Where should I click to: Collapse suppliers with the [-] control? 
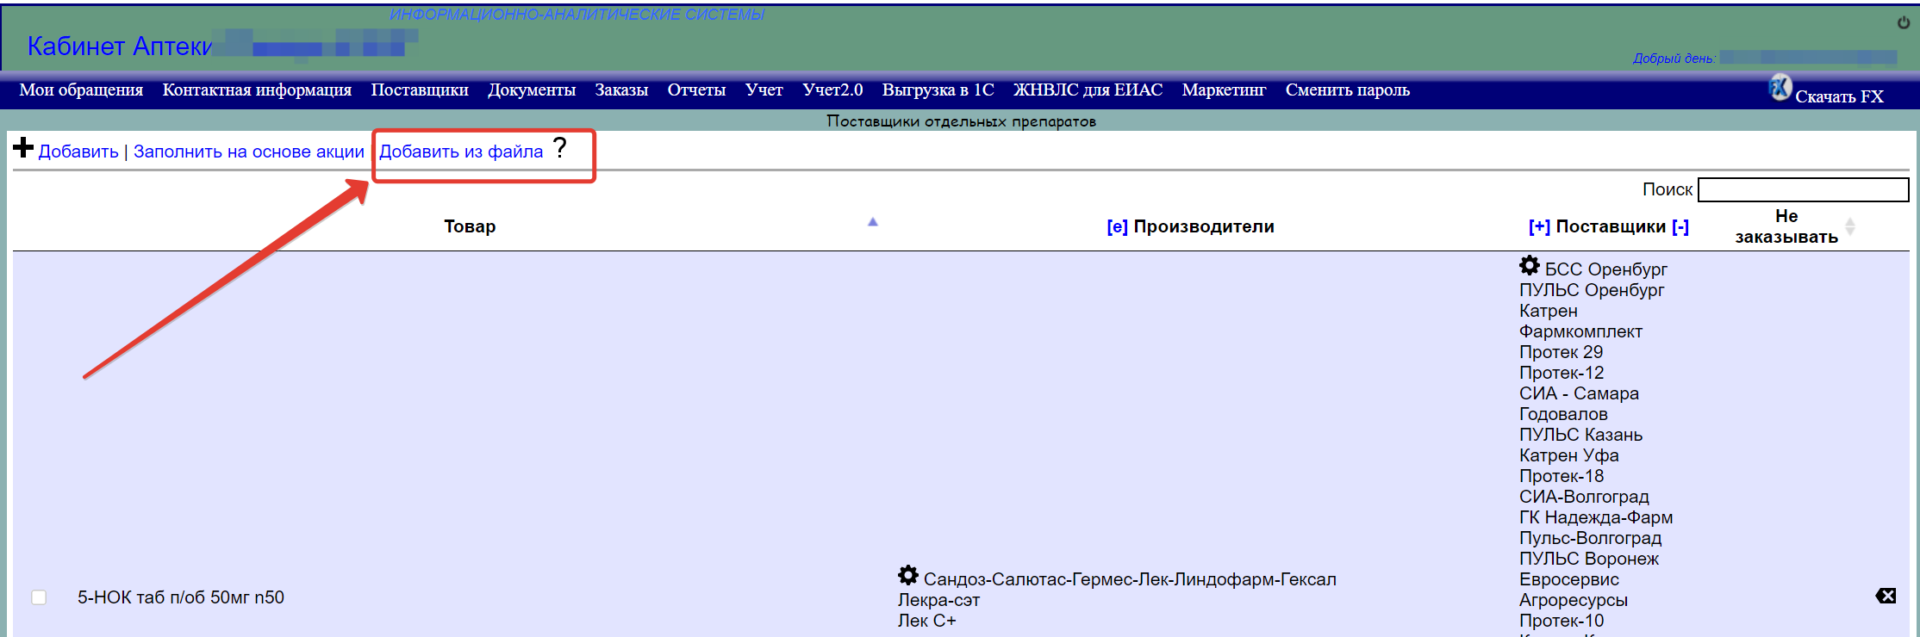[x=1680, y=226]
